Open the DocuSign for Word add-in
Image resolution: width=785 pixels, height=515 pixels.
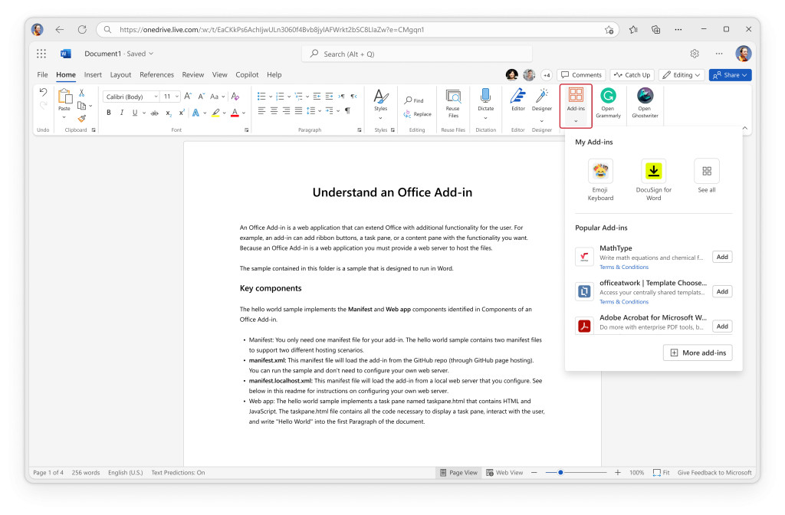tap(653, 171)
